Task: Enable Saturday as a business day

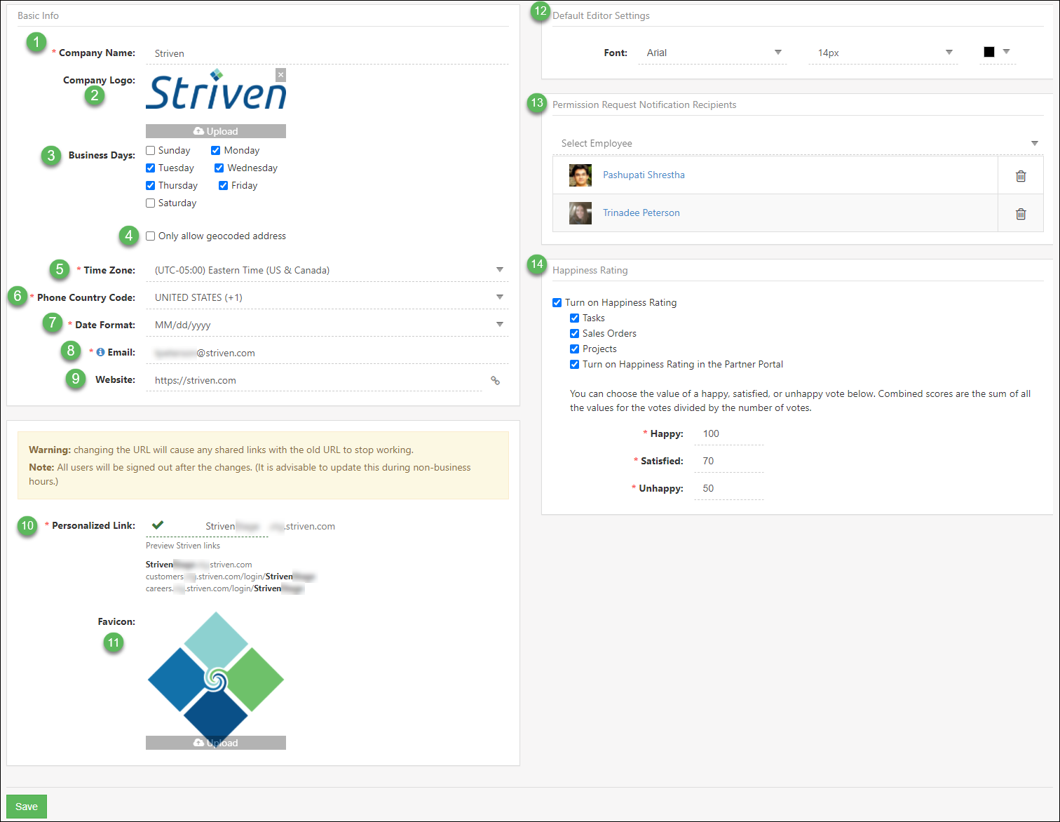Action: (x=150, y=203)
